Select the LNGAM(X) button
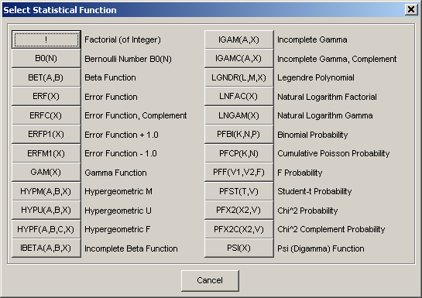 click(239, 115)
